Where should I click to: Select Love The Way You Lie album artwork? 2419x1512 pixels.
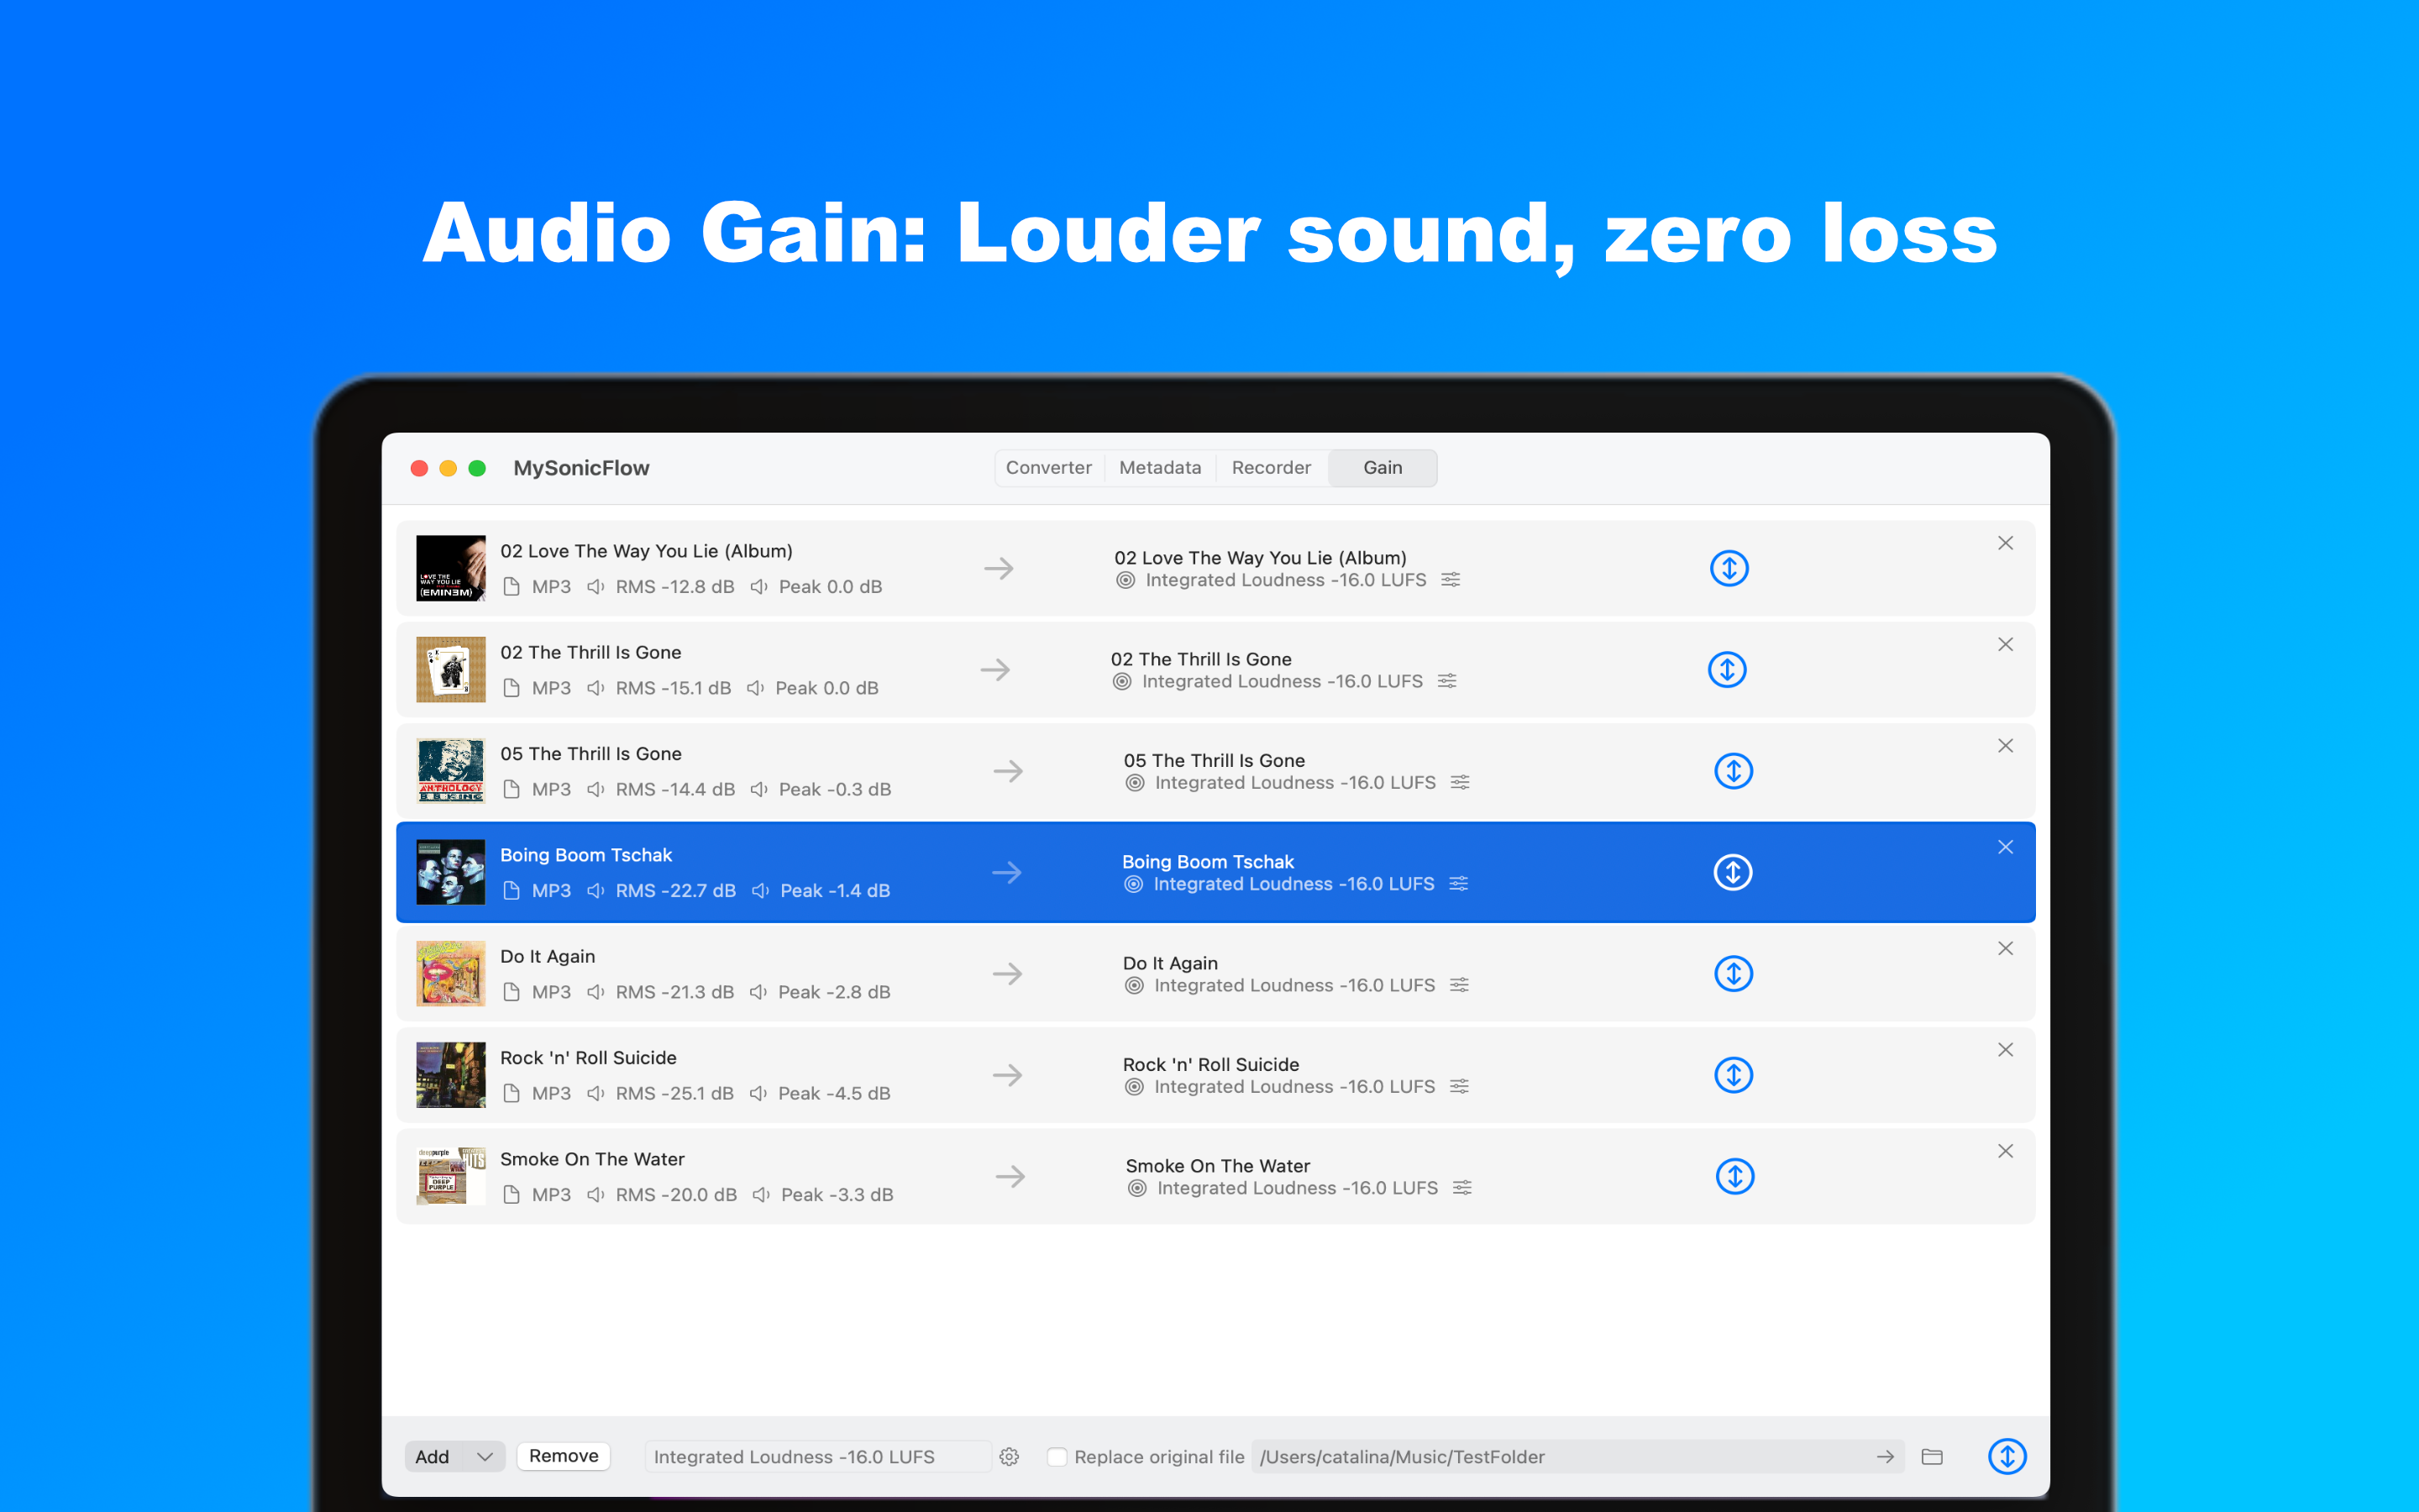click(x=451, y=568)
